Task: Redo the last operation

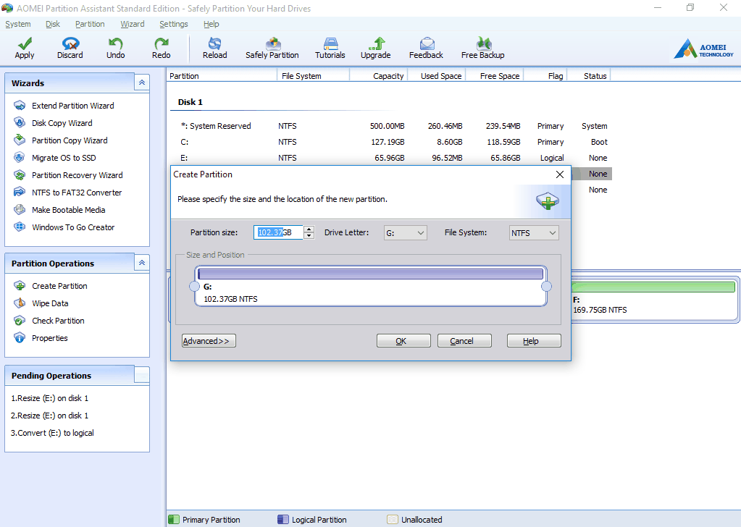Action: (160, 47)
